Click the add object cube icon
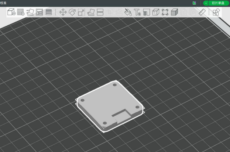This screenshot has height=152, width=230. click(11, 12)
